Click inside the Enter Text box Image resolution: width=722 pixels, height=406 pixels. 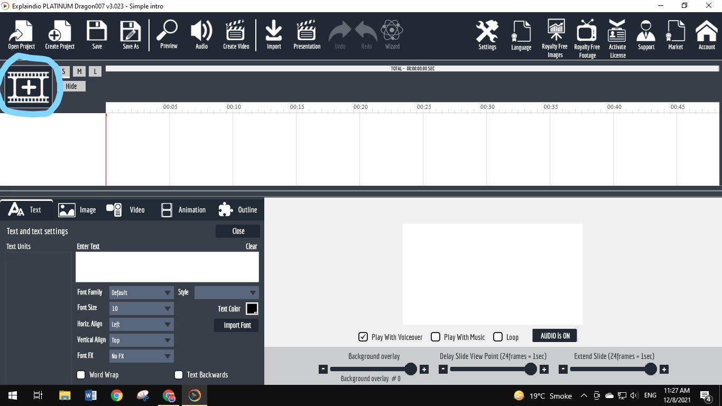click(167, 267)
